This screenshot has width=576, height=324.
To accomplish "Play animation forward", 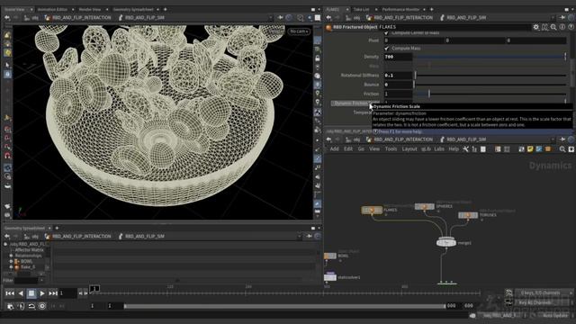I will coord(42,293).
